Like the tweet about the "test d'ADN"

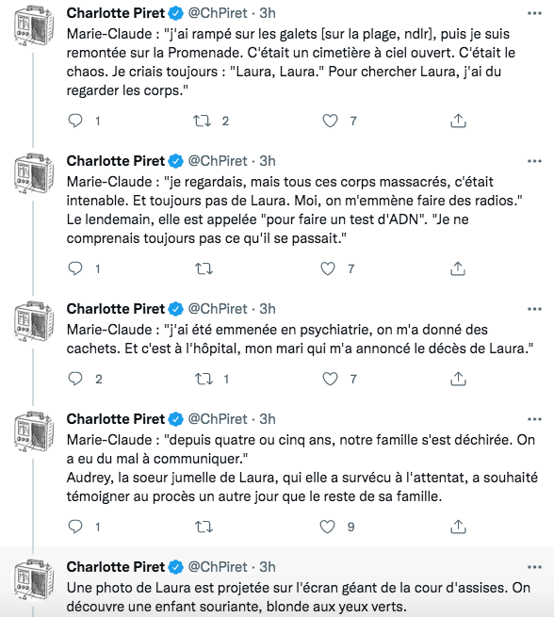point(327,268)
